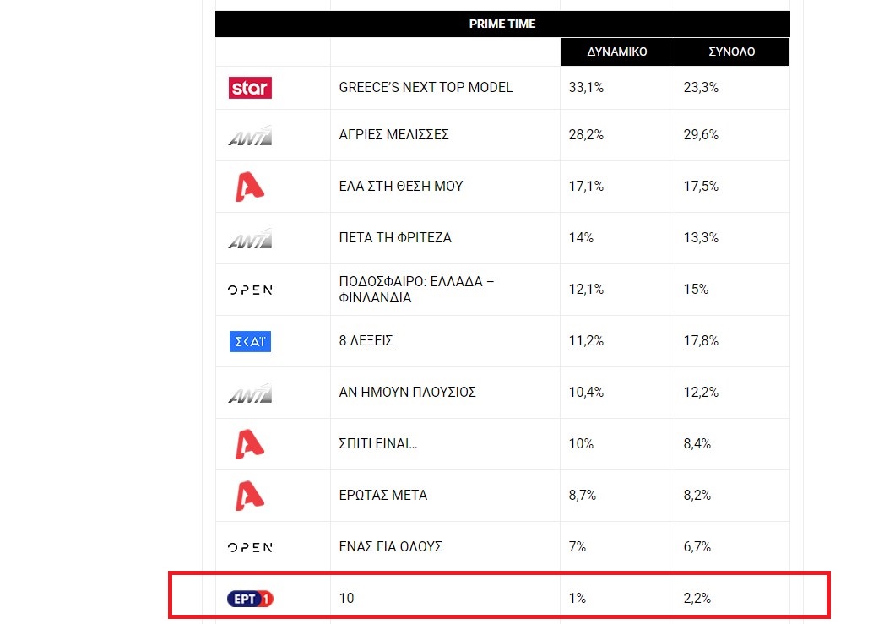The image size is (884, 624).
Task: Click Alpha logo beside ΕΡΩΤΑΣ ΜΕΤΑ
Action: [249, 496]
